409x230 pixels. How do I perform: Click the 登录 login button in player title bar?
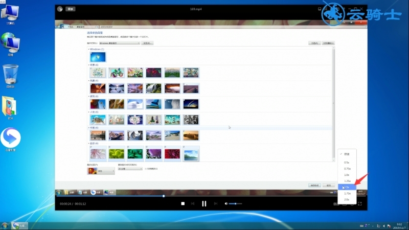71,9
